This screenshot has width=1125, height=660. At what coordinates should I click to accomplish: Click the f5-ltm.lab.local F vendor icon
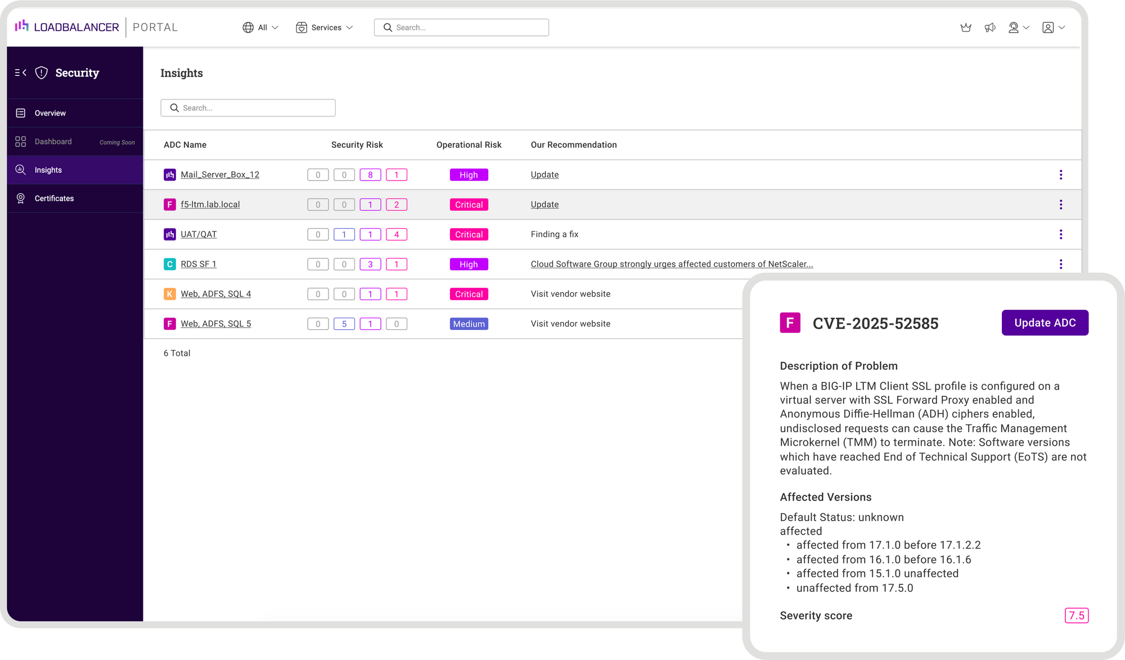pos(170,205)
